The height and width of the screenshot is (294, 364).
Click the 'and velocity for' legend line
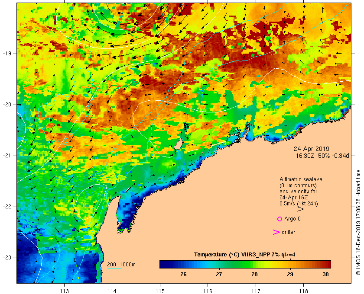(298, 192)
